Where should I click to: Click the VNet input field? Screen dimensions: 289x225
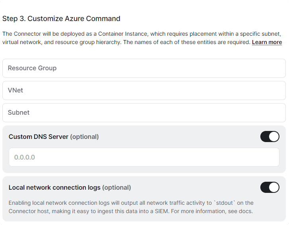[144, 90]
